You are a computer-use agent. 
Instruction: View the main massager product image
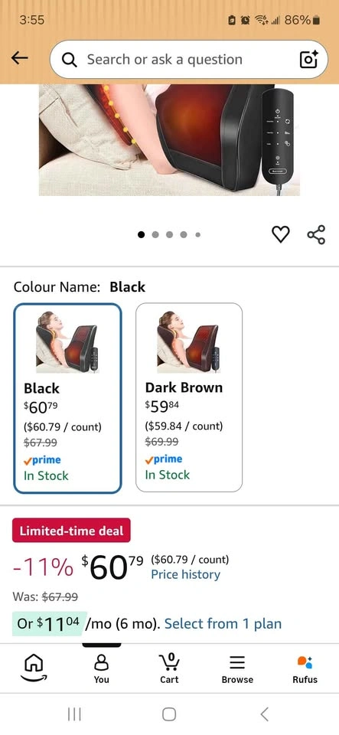(169, 139)
